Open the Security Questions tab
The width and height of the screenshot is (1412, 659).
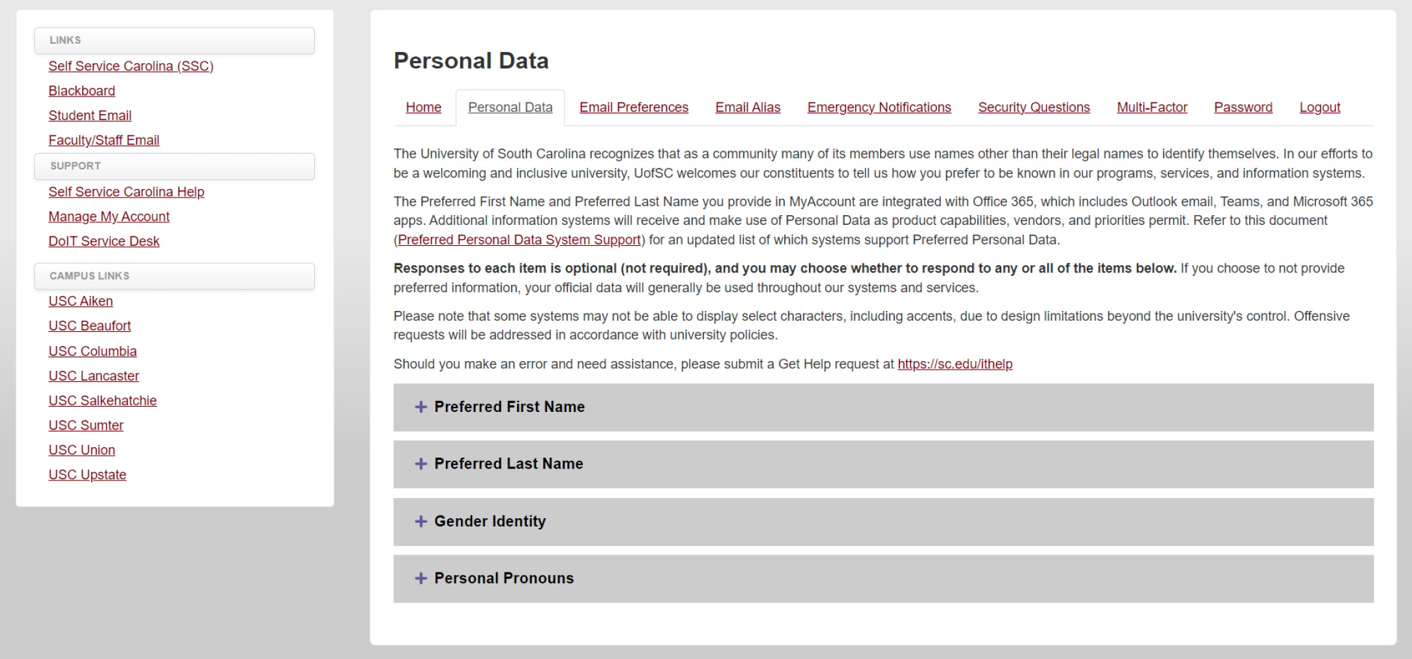pos(1033,108)
